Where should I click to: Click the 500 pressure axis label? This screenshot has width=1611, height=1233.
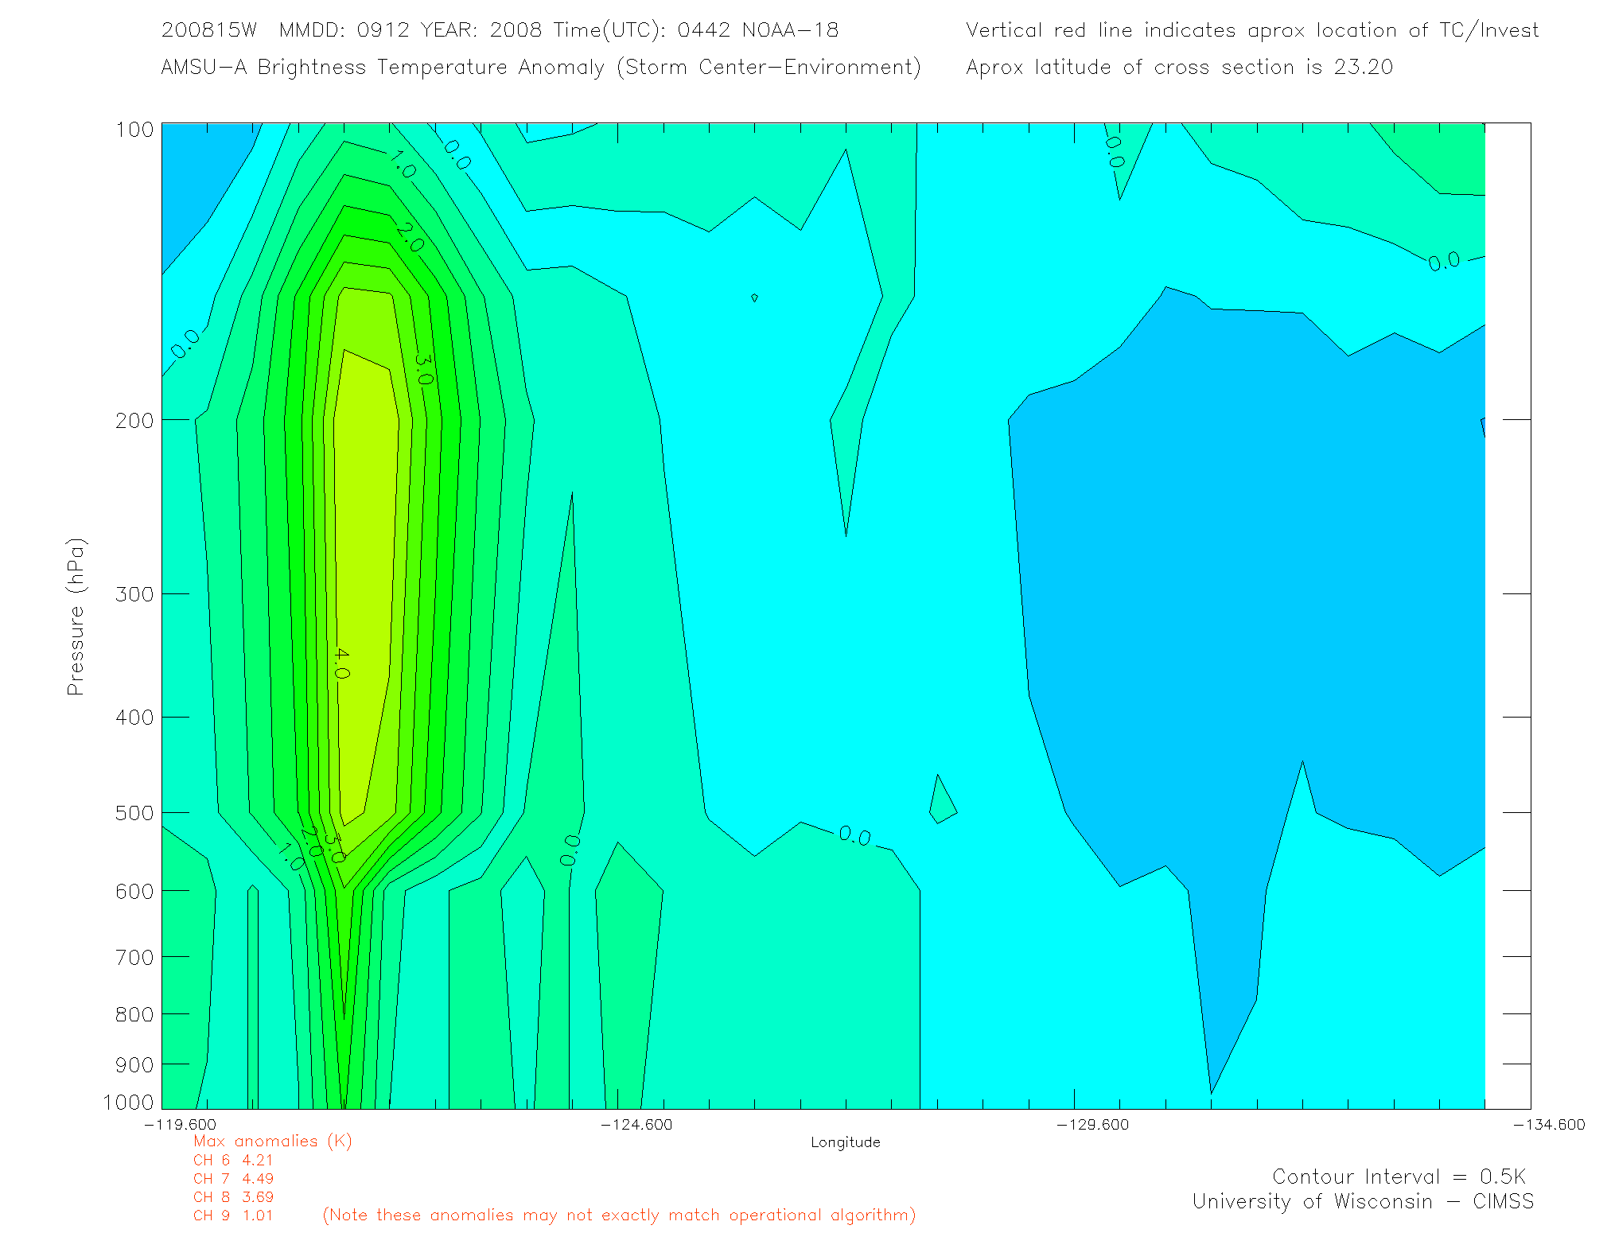[x=134, y=813]
